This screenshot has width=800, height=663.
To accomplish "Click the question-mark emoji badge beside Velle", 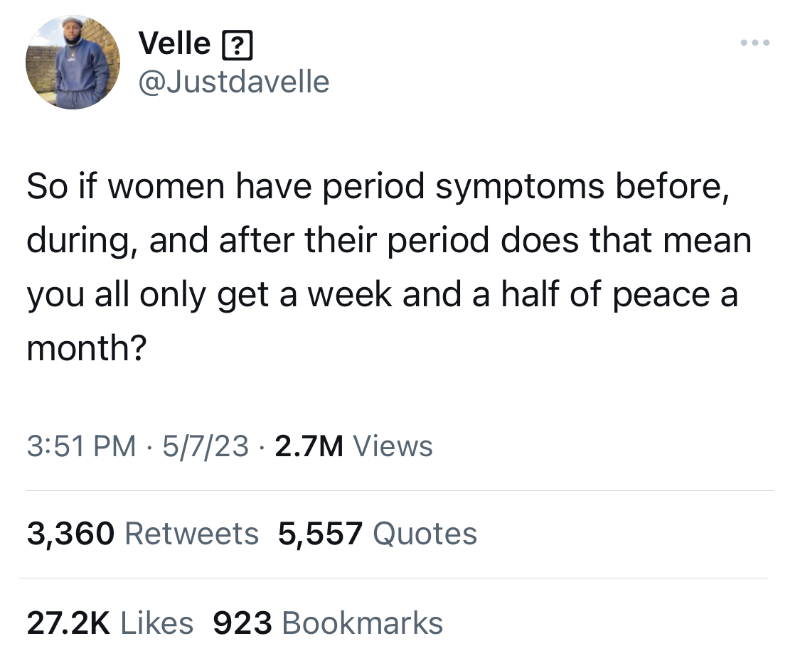I will pyautogui.click(x=238, y=45).
